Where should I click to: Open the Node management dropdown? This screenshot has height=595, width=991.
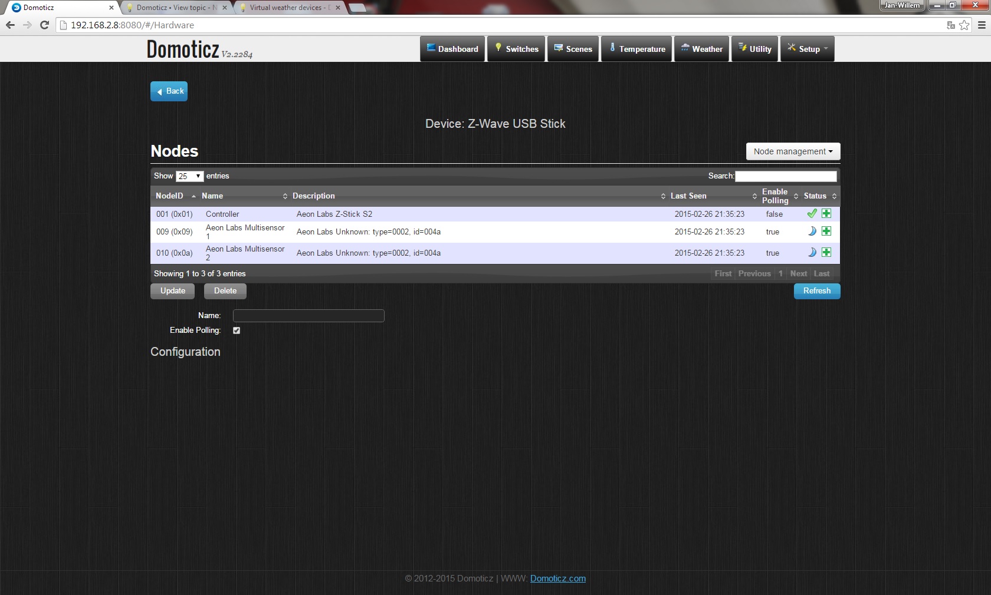click(793, 151)
